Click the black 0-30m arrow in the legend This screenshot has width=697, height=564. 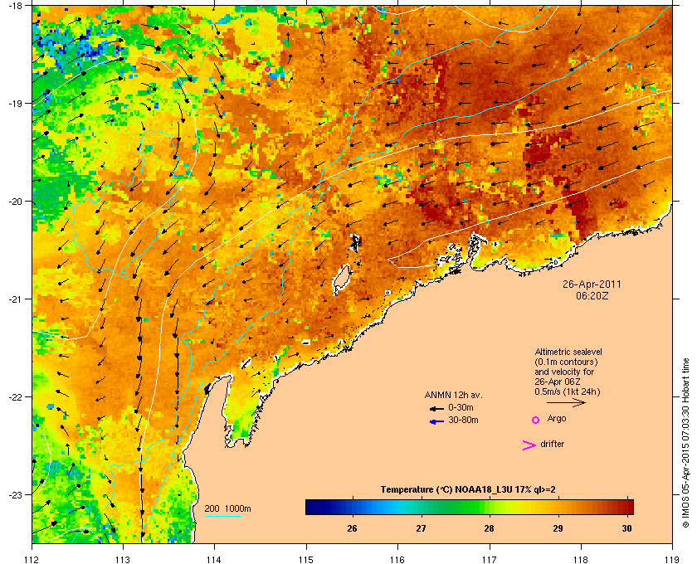(436, 408)
